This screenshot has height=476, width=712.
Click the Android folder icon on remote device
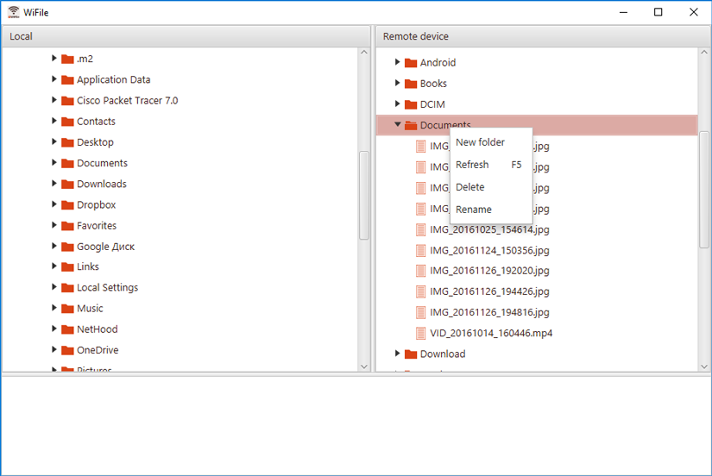[411, 63]
